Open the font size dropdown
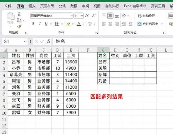The image size is (173, 134). (x=82, y=16)
